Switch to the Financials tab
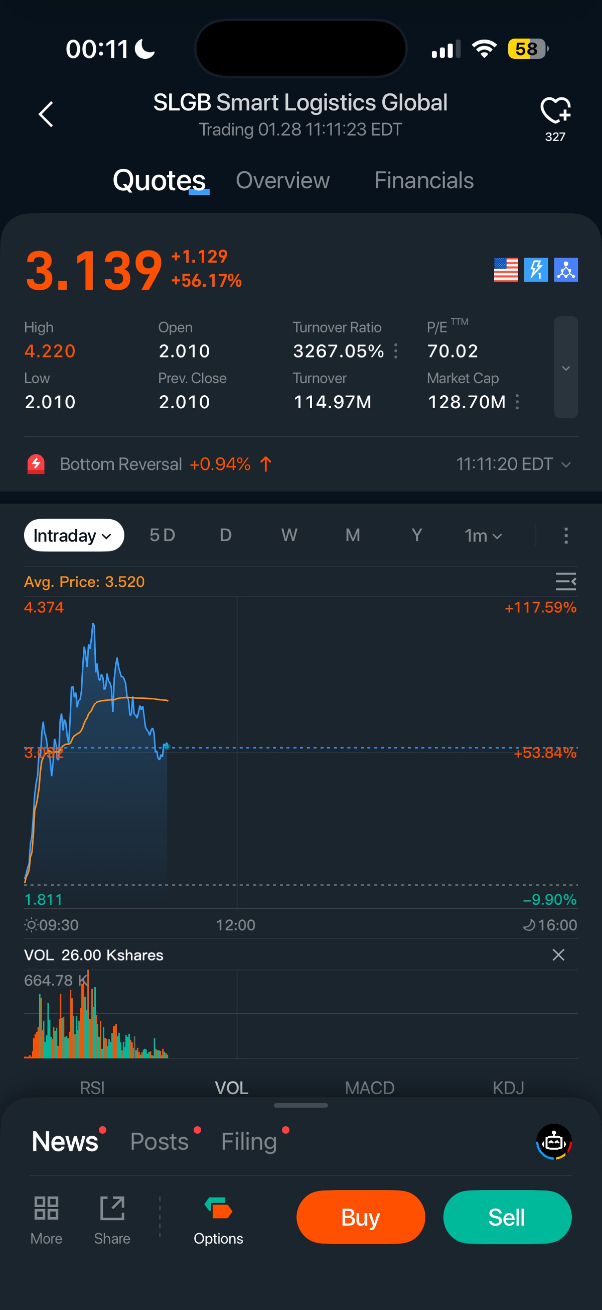The height and width of the screenshot is (1310, 602). 424,181
